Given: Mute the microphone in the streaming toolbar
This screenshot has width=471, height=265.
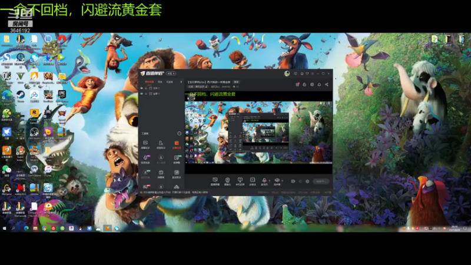Looking at the screenshot, I should tap(264, 181).
